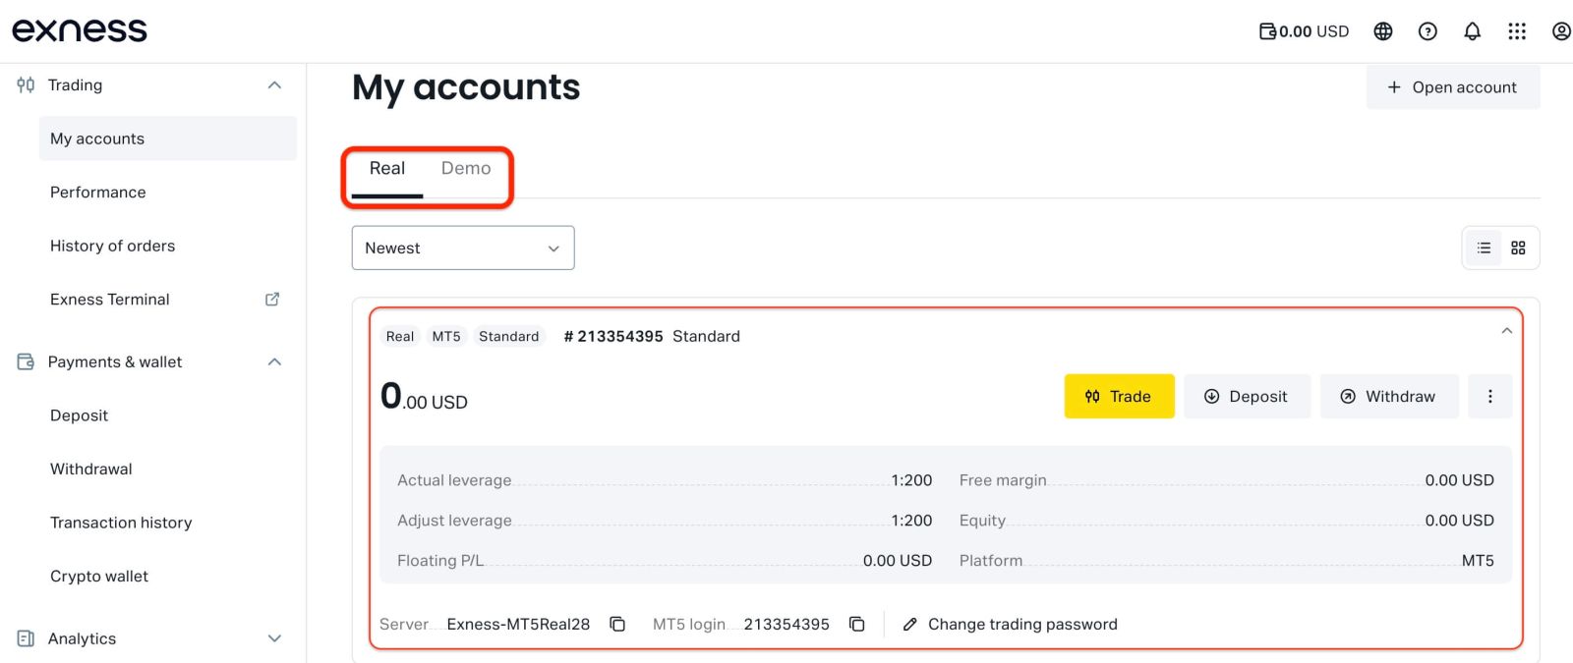This screenshot has width=1573, height=663.
Task: Click the yellow Trade button
Action: click(x=1119, y=397)
